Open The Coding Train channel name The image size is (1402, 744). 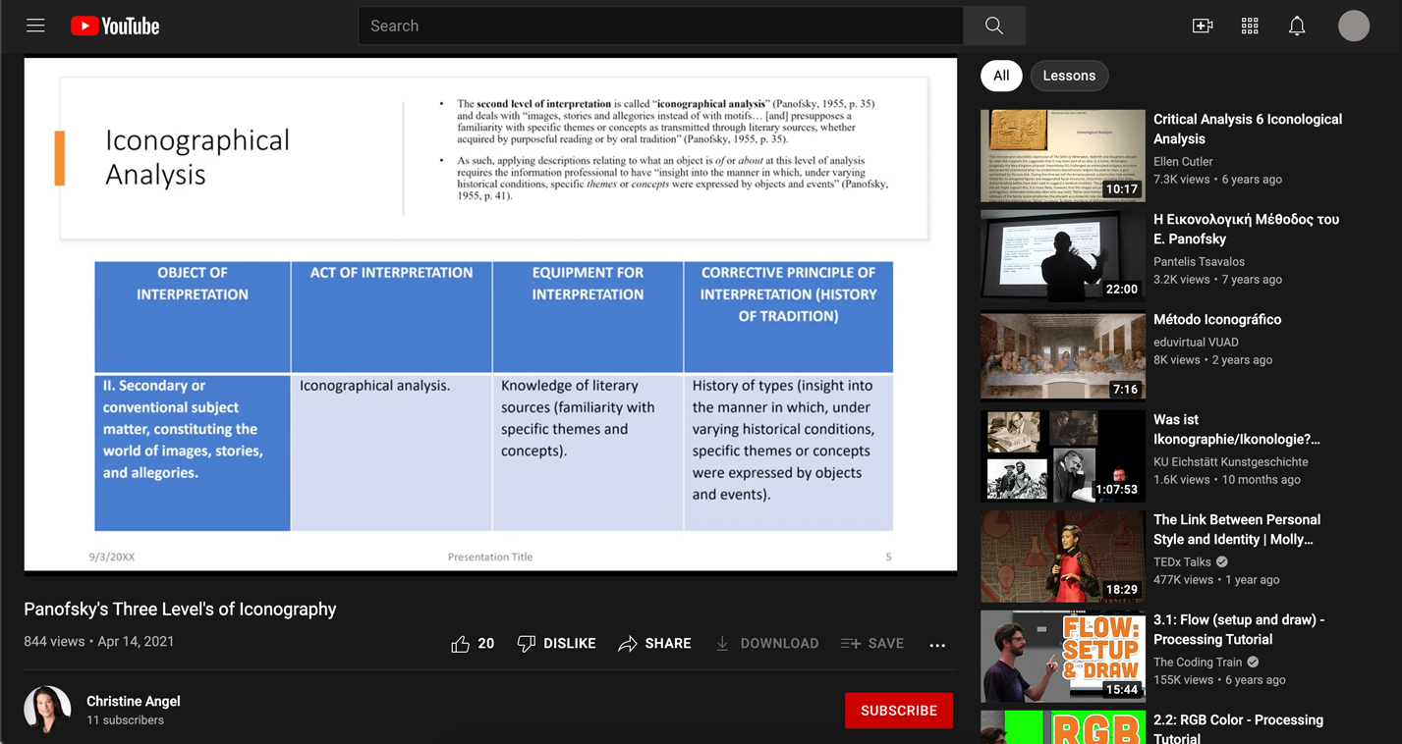tap(1198, 663)
